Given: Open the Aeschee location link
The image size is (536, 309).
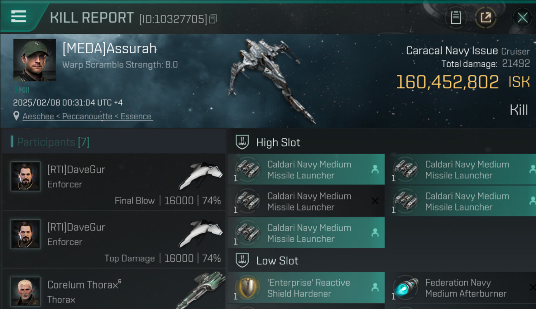Looking at the screenshot, I should (x=87, y=116).
